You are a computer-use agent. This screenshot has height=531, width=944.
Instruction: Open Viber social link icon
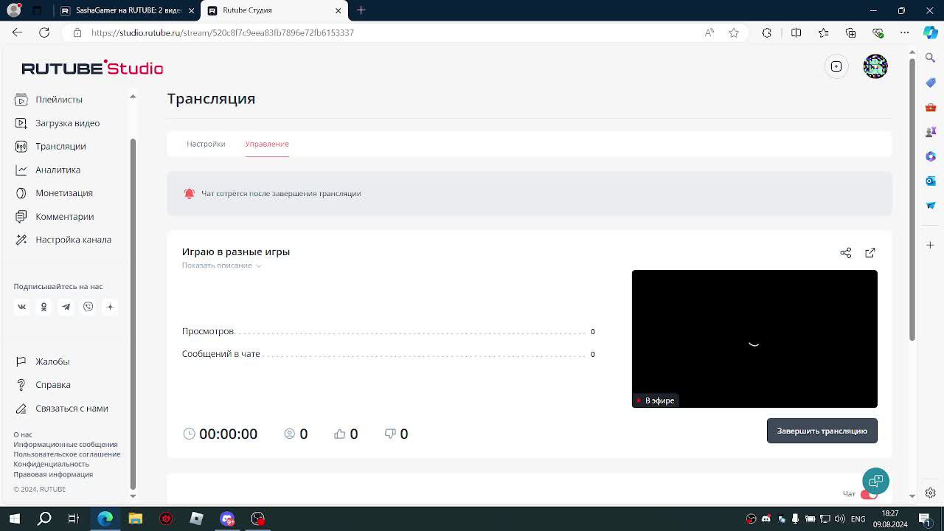pos(88,307)
